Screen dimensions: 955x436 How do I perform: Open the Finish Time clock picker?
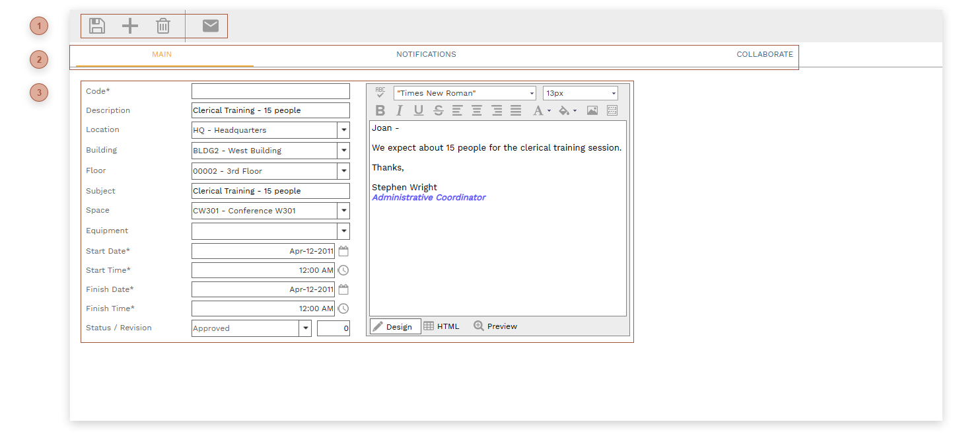tap(343, 309)
